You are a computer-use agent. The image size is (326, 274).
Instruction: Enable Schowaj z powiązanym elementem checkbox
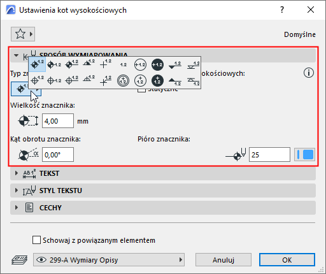click(36, 240)
